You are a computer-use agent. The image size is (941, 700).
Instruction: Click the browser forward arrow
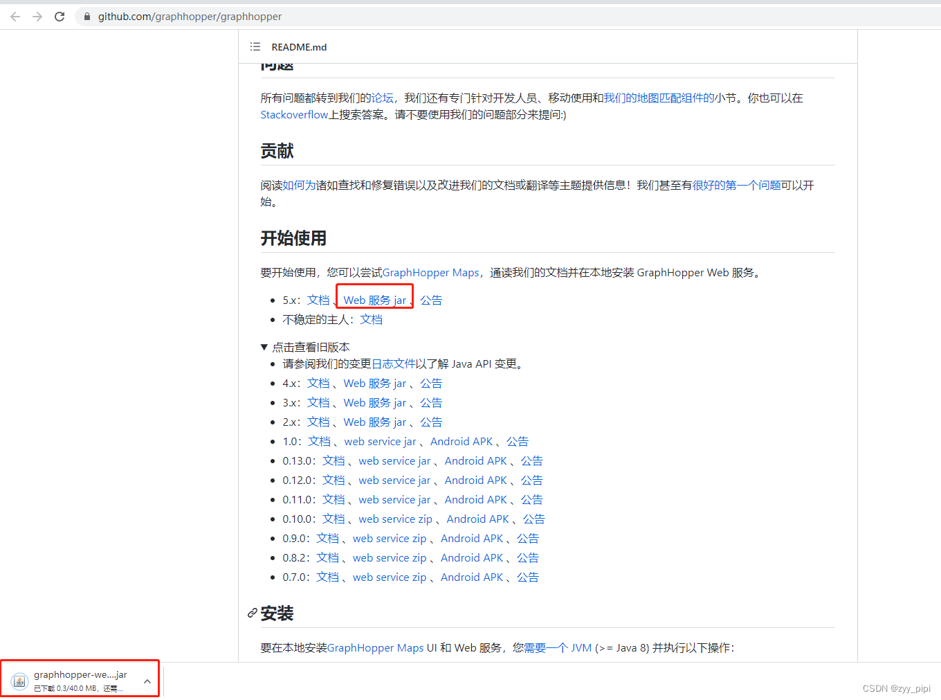(37, 16)
